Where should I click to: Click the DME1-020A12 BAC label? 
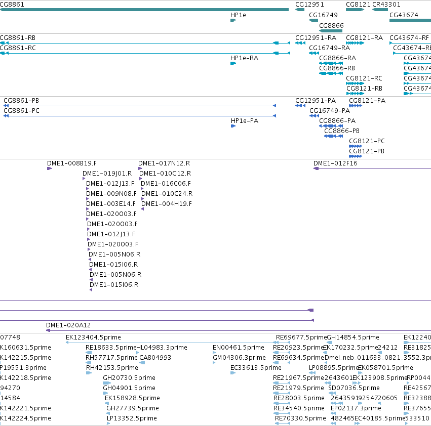tap(68, 325)
